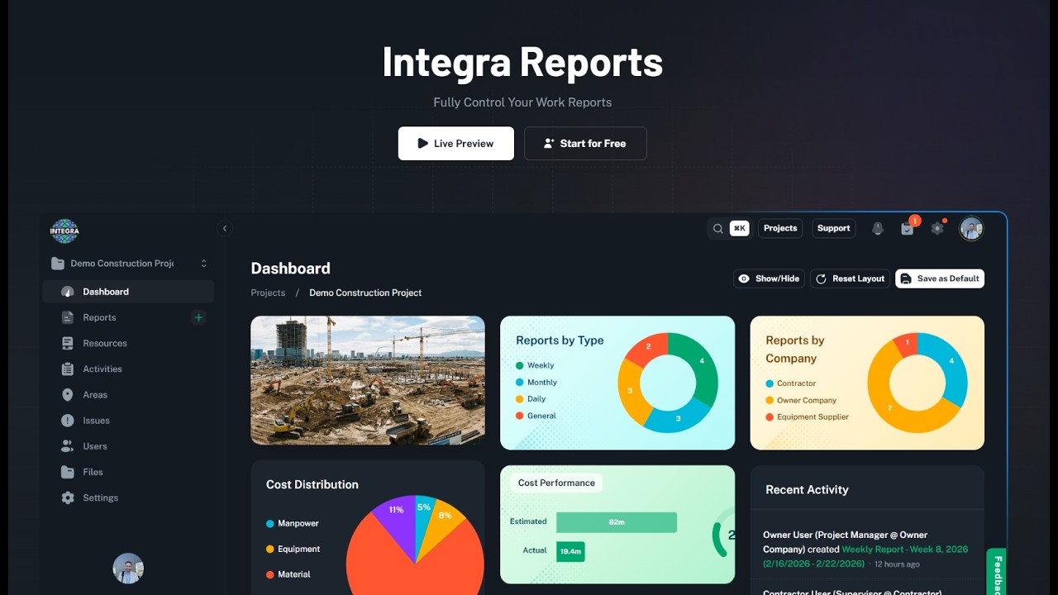Open the tasks icon with badge 1

tap(908, 229)
